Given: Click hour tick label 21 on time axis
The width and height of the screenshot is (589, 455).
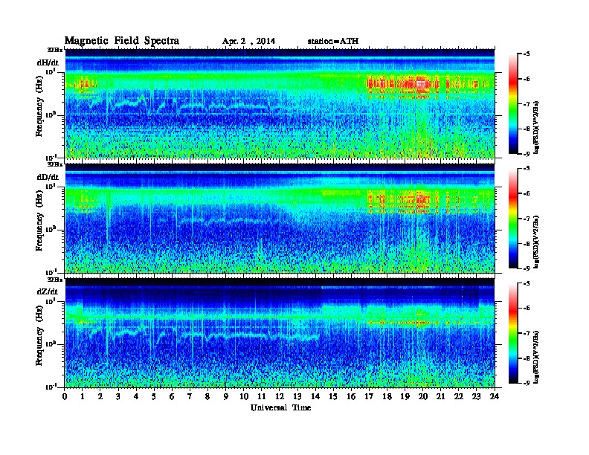Looking at the screenshot, I should (440, 396).
